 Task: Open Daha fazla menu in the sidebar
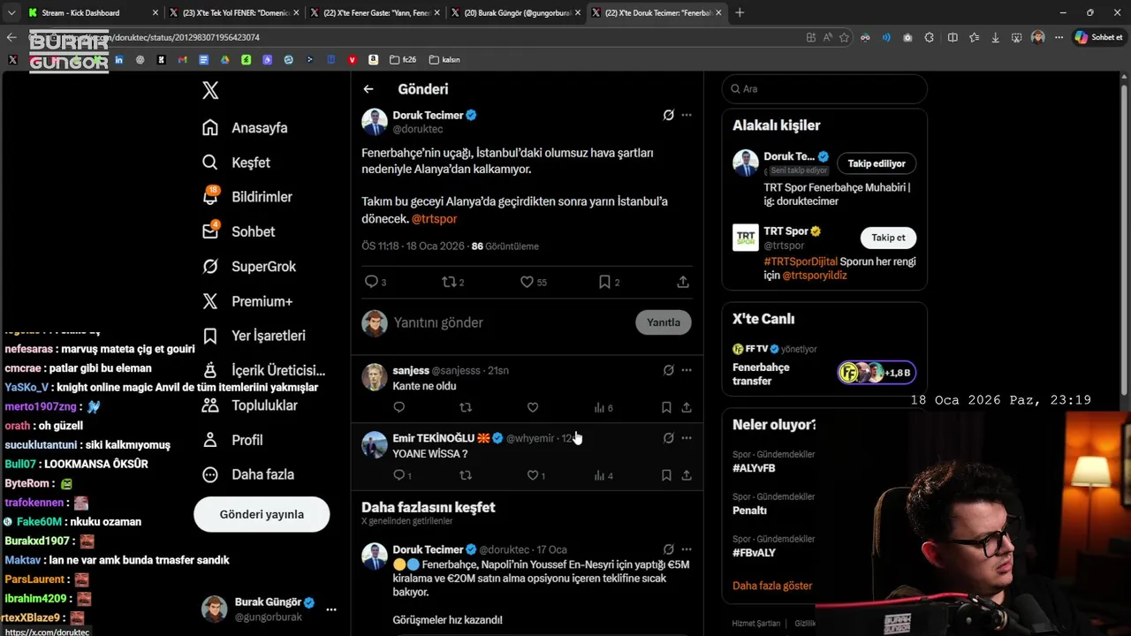[x=248, y=474]
